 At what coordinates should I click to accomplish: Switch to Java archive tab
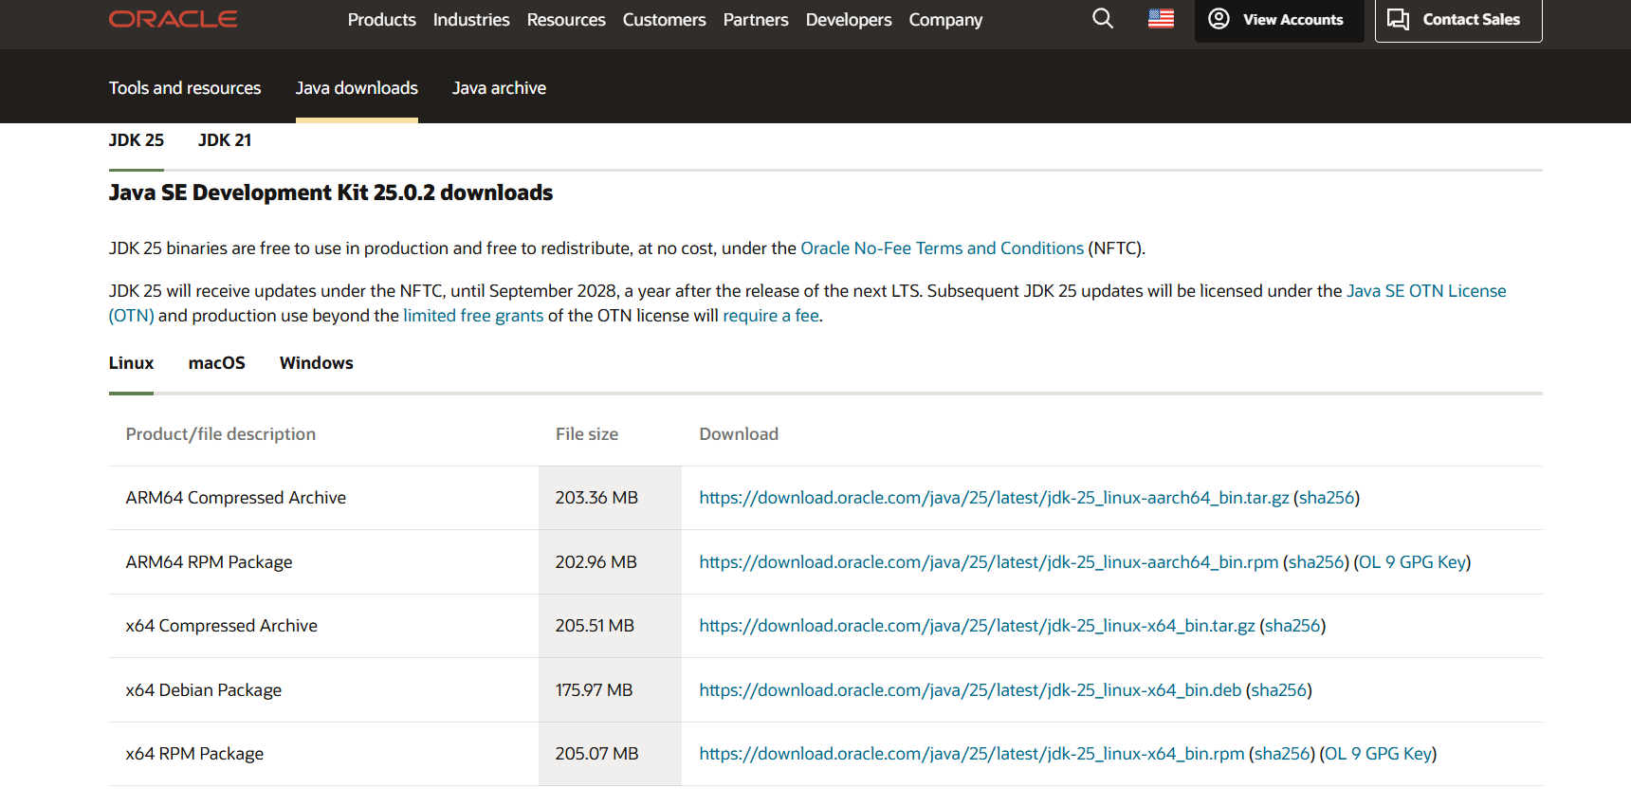click(499, 88)
